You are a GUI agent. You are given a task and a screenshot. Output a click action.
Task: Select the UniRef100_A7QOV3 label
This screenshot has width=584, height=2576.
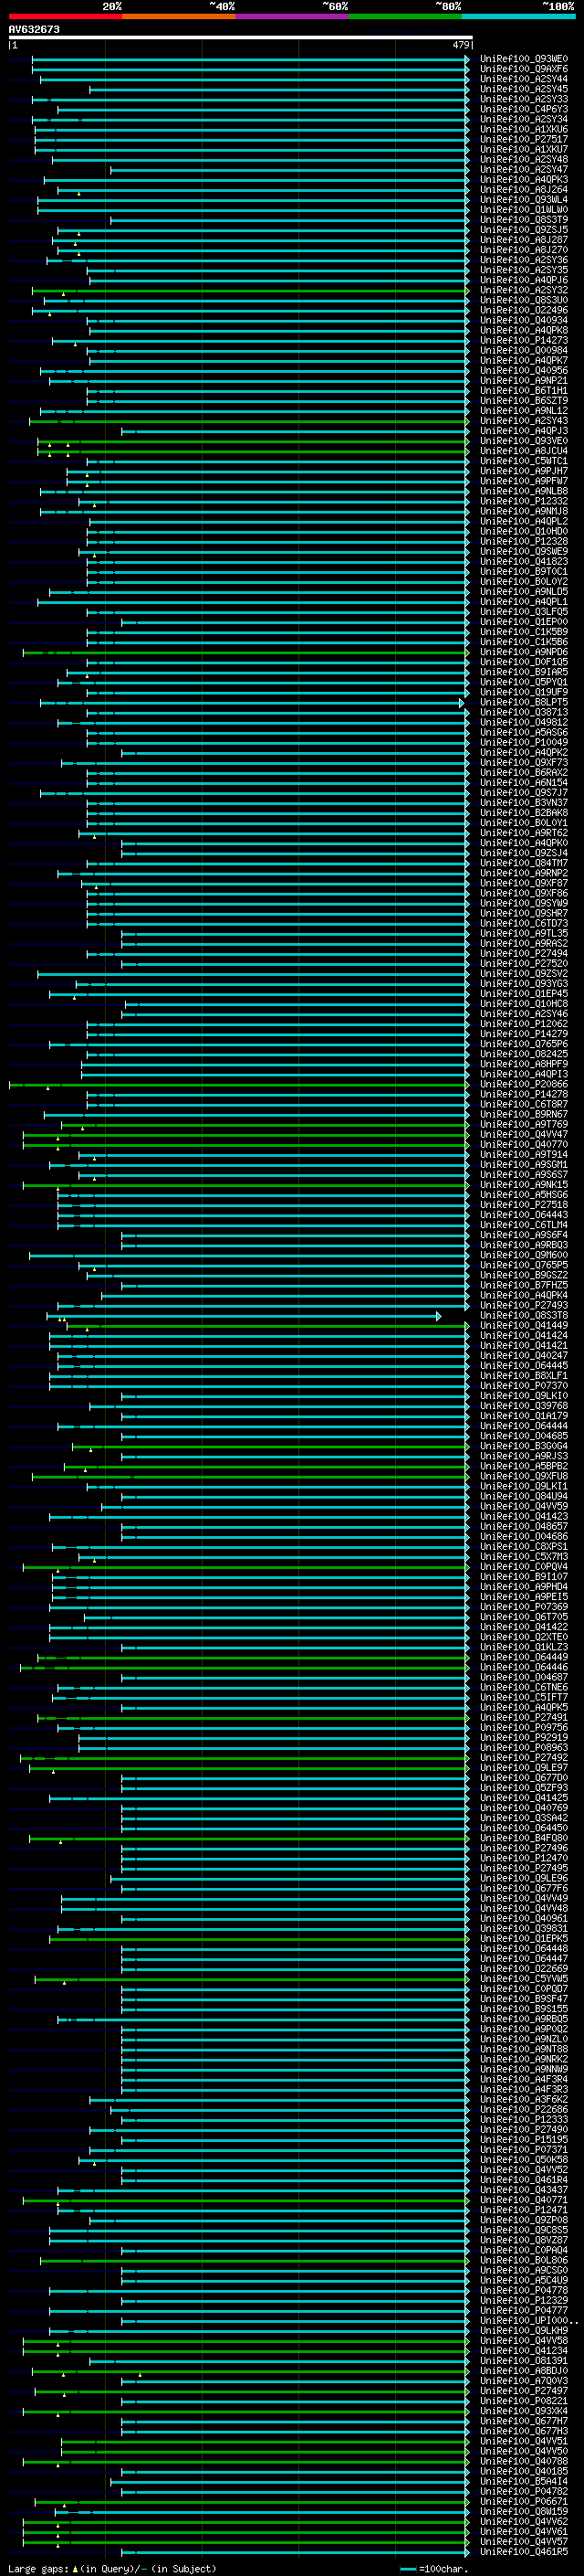tap(524, 2382)
